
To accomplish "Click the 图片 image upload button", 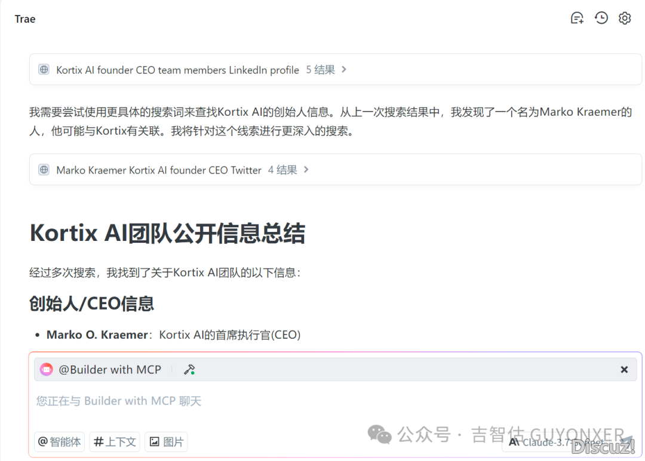I will [166, 442].
